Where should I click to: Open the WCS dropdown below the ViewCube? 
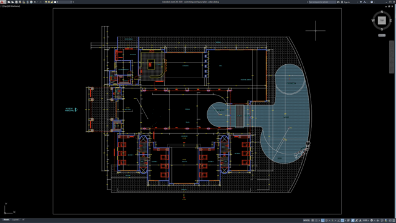point(382,35)
